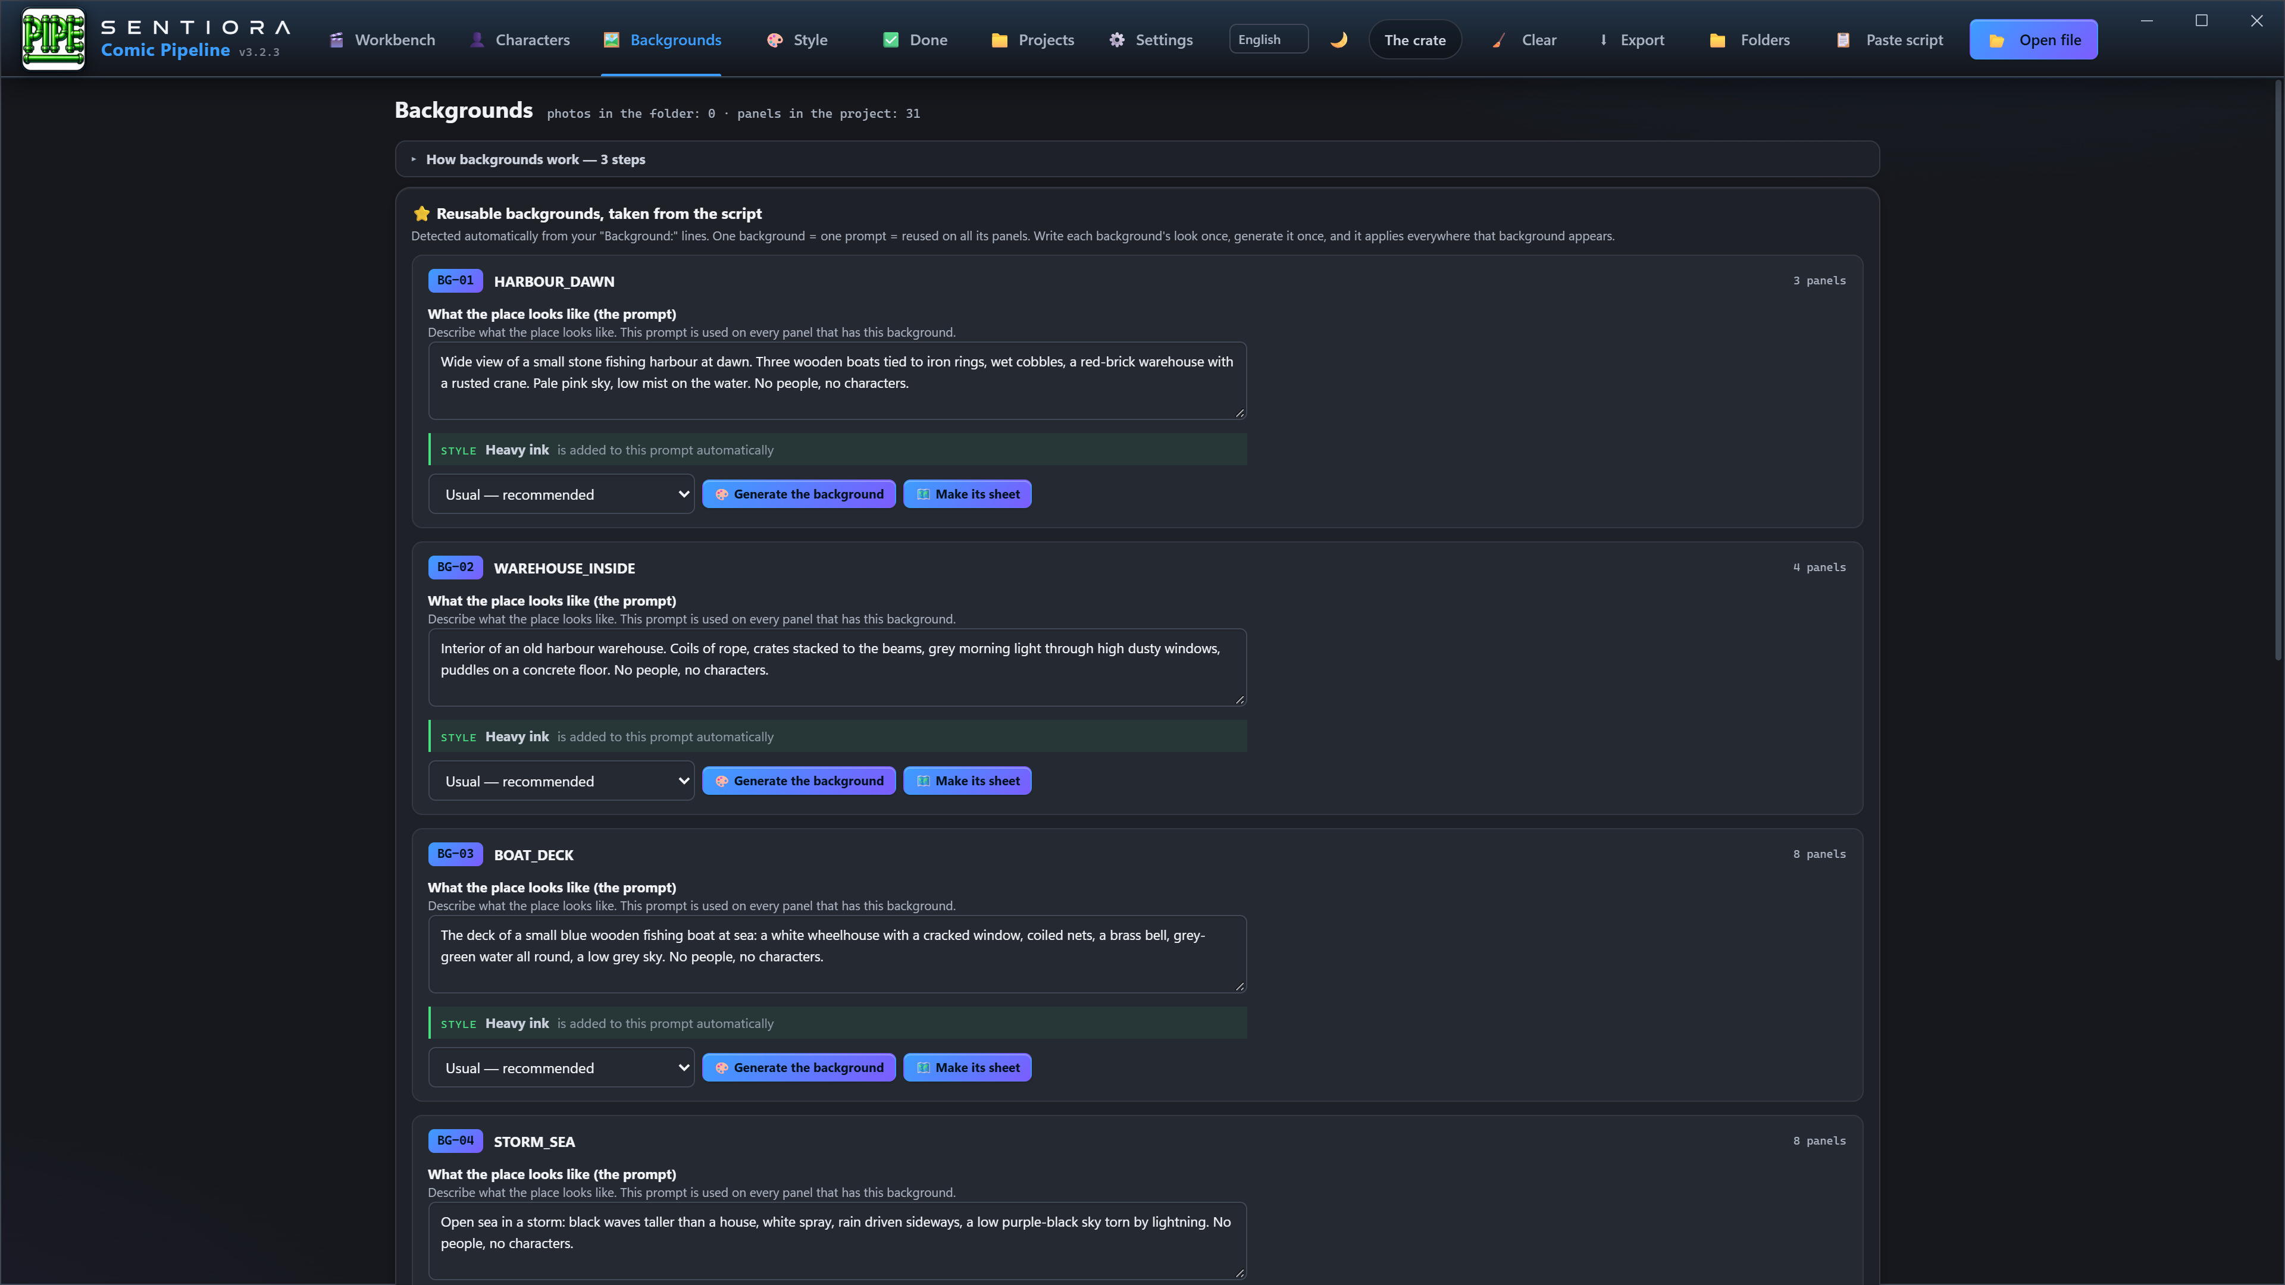
Task: Open the Style palette tab
Action: (x=797, y=40)
